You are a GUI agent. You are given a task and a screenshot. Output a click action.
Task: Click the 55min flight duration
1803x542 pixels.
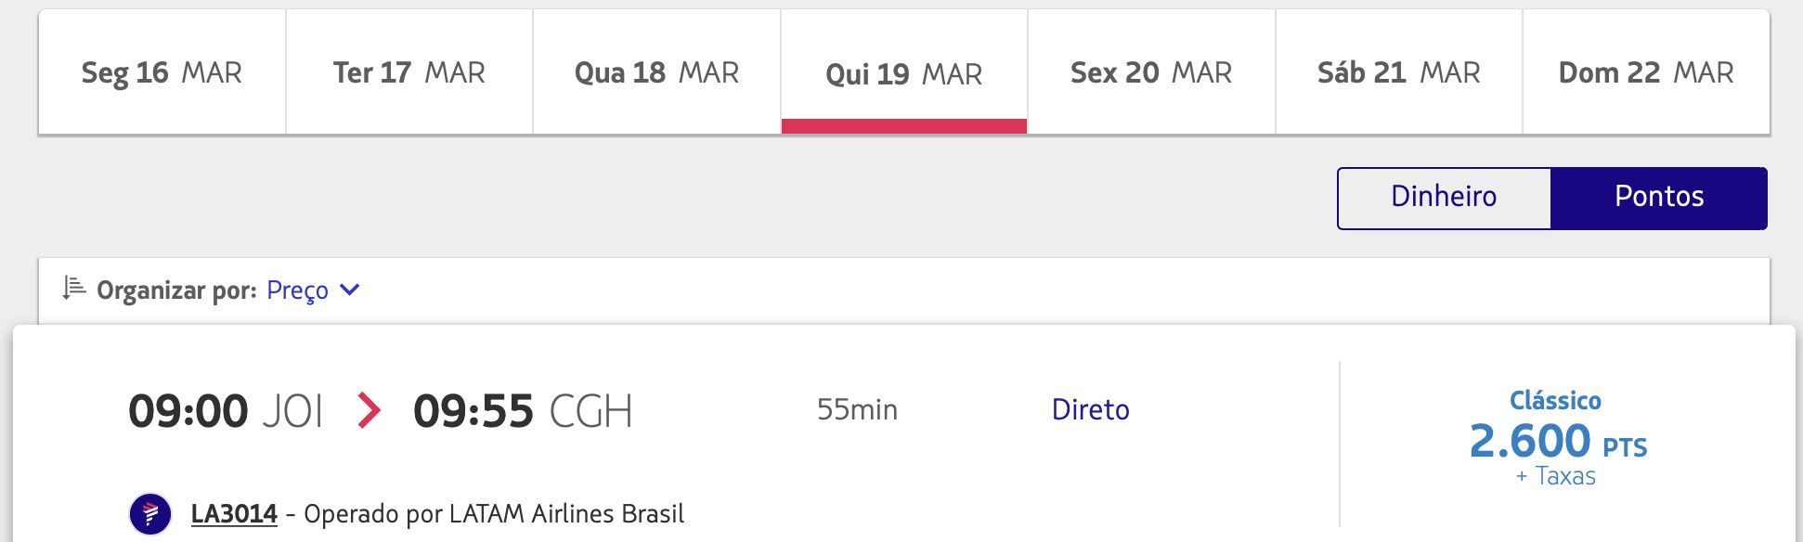857,409
